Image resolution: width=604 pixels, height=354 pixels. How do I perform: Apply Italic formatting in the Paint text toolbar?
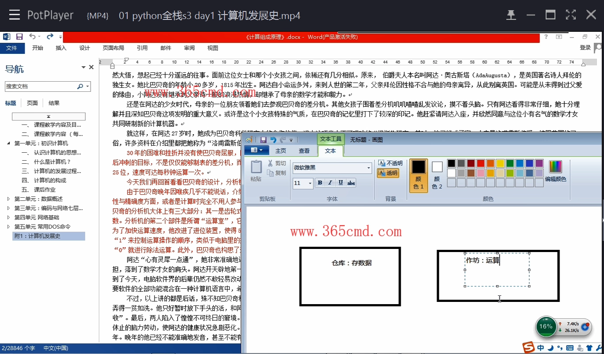(x=329, y=182)
